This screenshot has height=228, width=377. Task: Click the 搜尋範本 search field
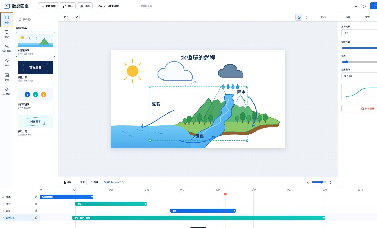click(35, 19)
